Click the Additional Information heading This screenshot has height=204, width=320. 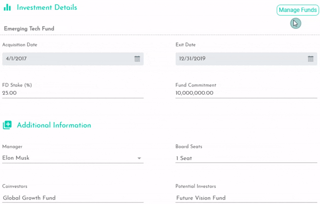pos(54,125)
